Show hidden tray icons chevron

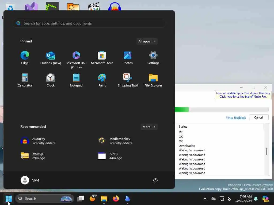205,199
